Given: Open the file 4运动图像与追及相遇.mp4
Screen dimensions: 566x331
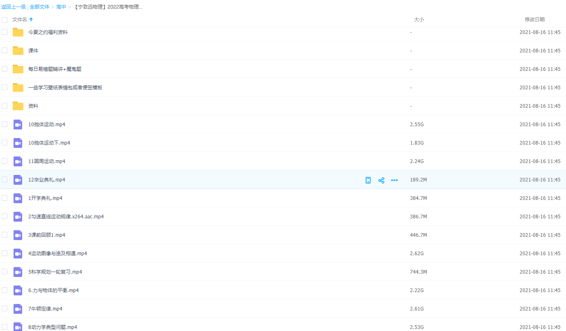Looking at the screenshot, I should 57,254.
